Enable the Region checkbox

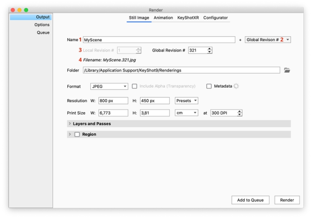coord(77,134)
